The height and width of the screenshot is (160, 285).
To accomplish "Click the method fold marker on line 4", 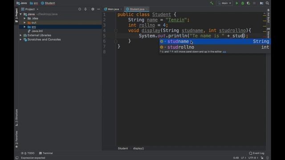I will pos(116,31).
